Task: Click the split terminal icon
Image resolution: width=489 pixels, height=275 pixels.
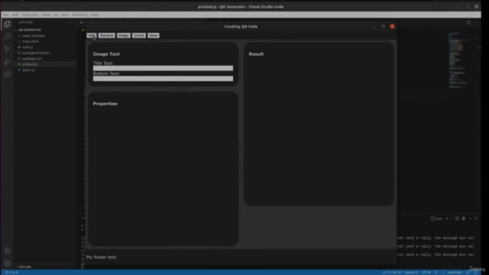Action: point(457,218)
